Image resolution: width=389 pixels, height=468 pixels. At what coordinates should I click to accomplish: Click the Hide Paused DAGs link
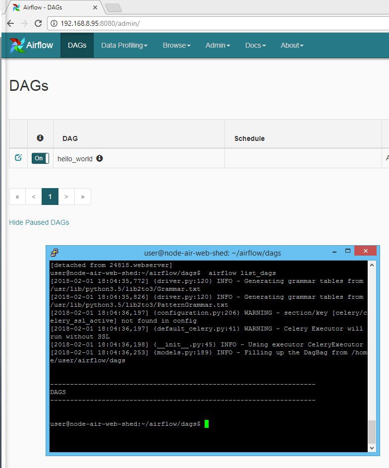tap(39, 222)
